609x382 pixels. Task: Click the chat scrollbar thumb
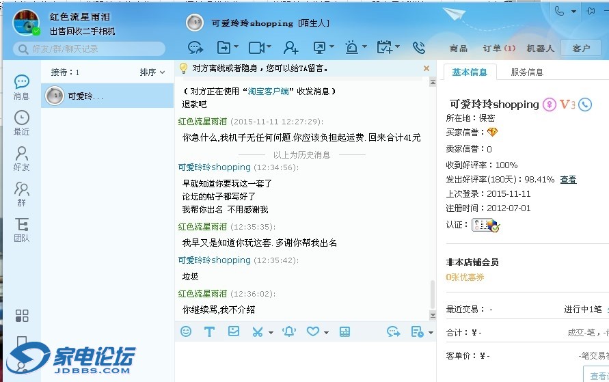point(433,295)
